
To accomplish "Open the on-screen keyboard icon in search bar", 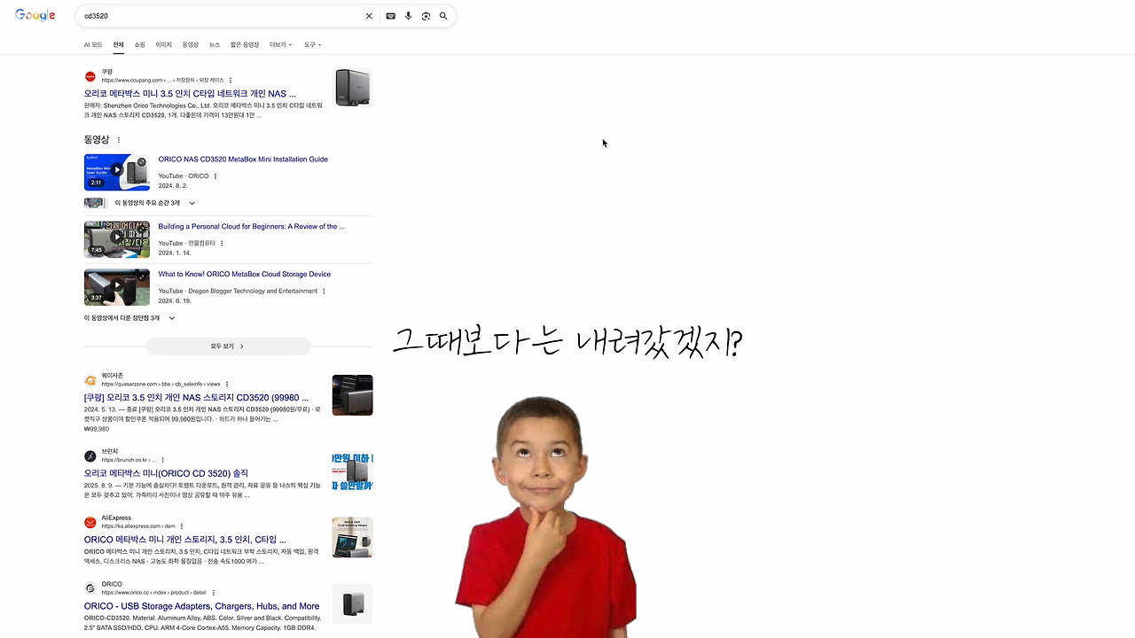I will (x=390, y=15).
